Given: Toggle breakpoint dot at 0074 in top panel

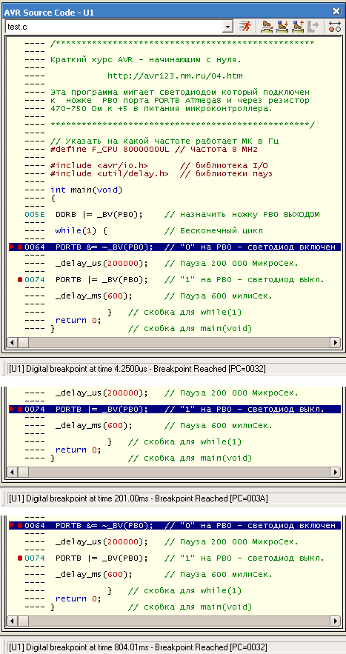Looking at the screenshot, I should coord(19,279).
